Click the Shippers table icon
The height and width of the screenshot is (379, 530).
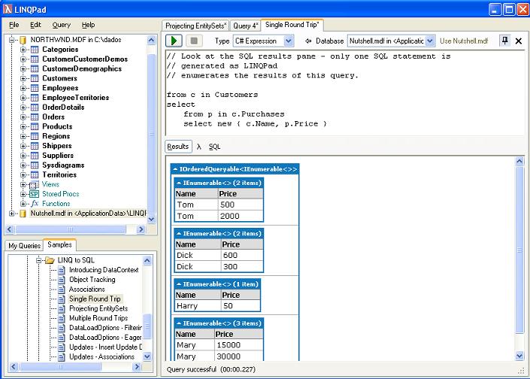(35, 146)
